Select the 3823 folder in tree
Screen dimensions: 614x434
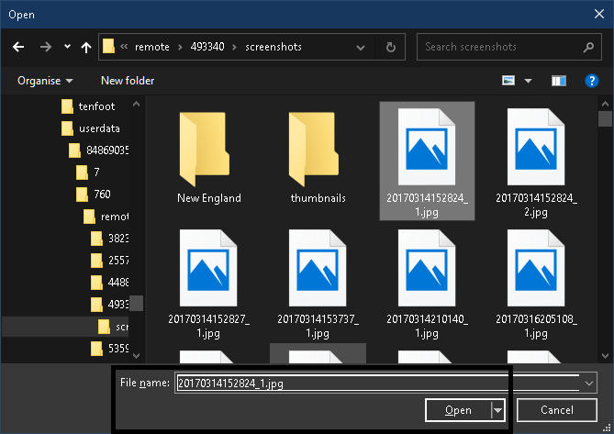(x=109, y=239)
